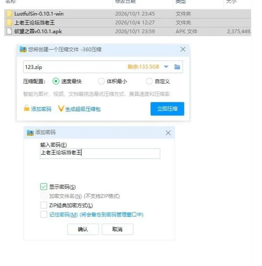Select the LustfulSin-0.10.1-win folder icon

tap(9, 14)
